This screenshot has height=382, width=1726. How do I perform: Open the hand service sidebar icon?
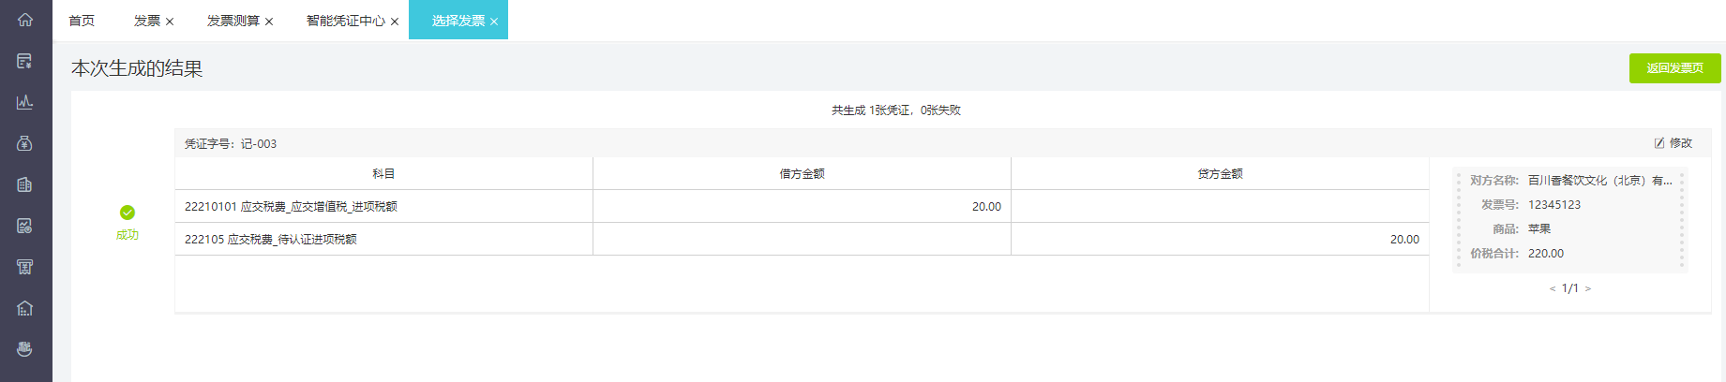(x=25, y=349)
